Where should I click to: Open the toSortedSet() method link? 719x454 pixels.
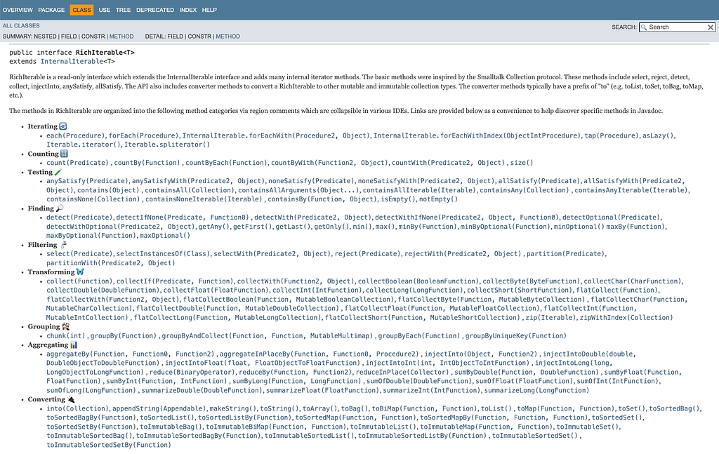click(x=617, y=418)
